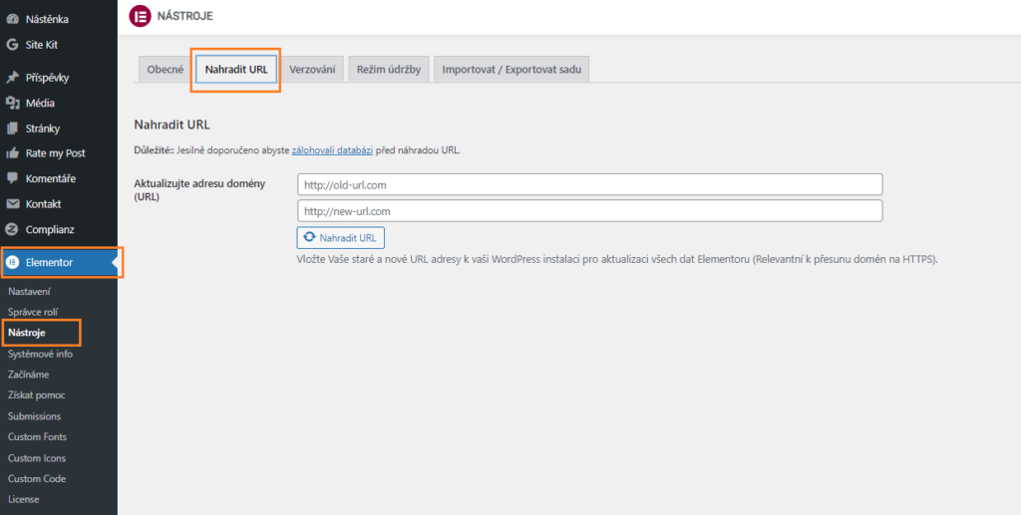Switch to Importovat / Exportovat sadu tab

[x=511, y=69]
